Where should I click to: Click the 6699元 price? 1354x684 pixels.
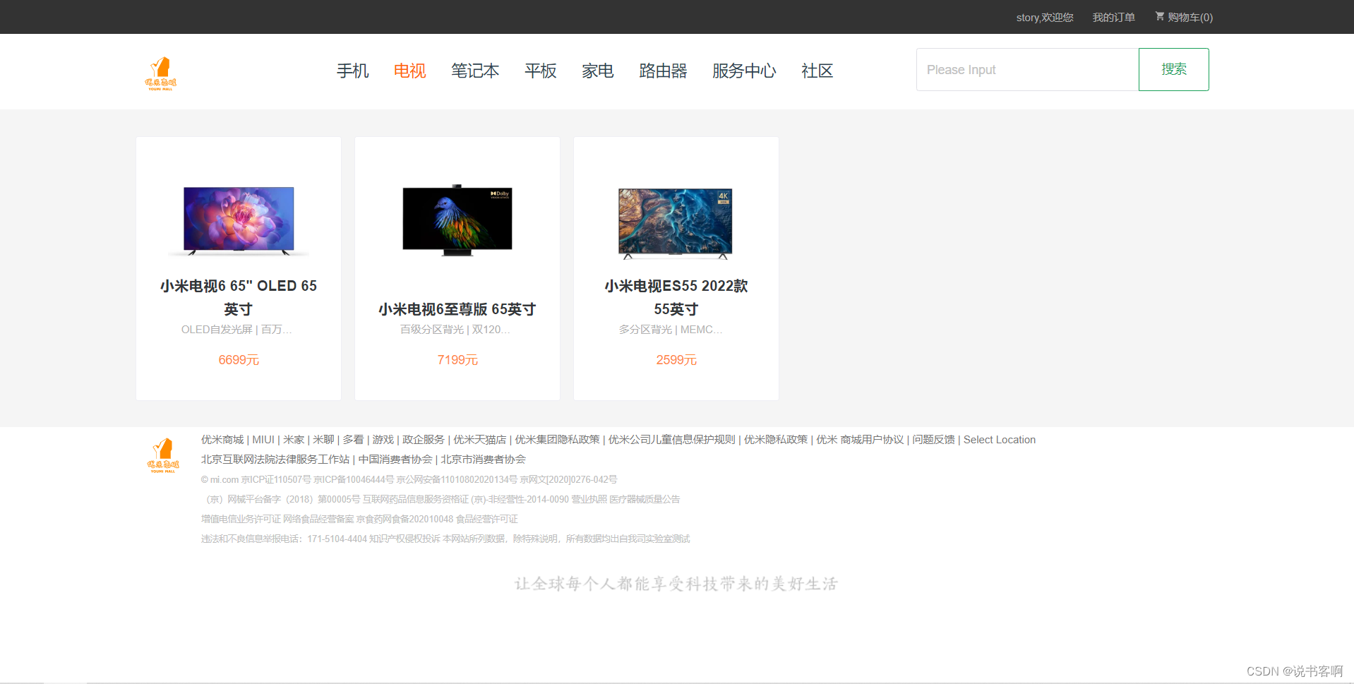239,360
